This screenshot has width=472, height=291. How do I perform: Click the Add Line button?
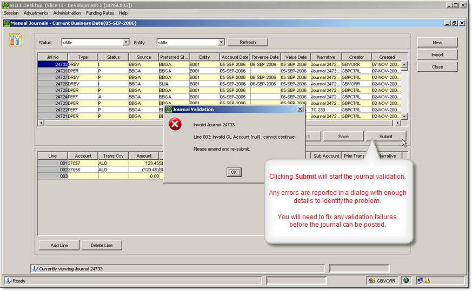[x=59, y=246]
